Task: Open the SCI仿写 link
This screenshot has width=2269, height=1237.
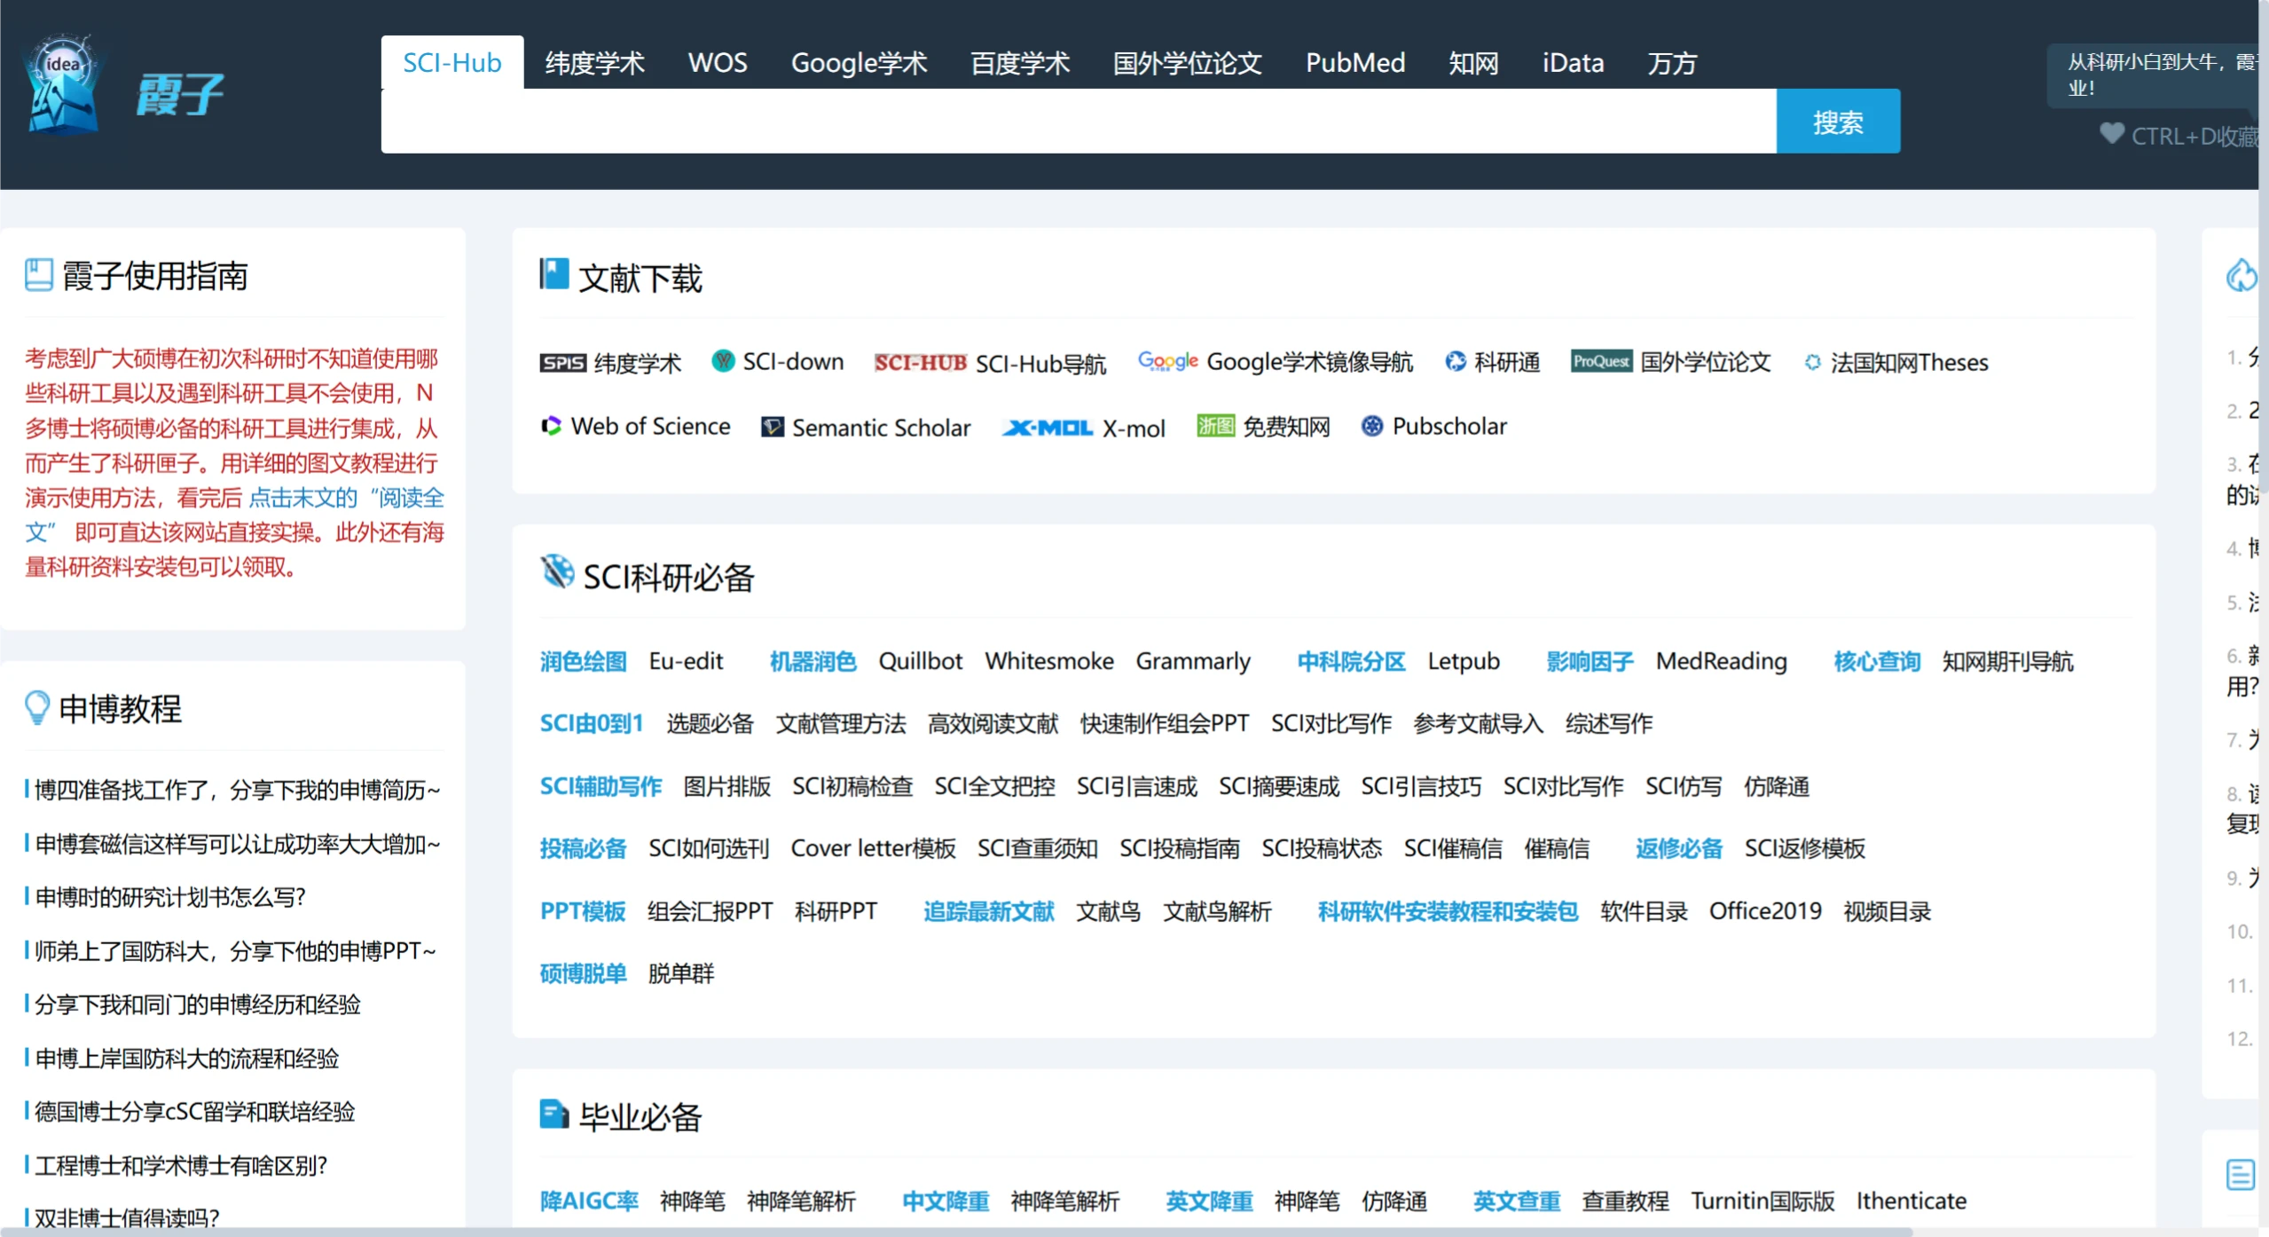Action: pos(1684,786)
